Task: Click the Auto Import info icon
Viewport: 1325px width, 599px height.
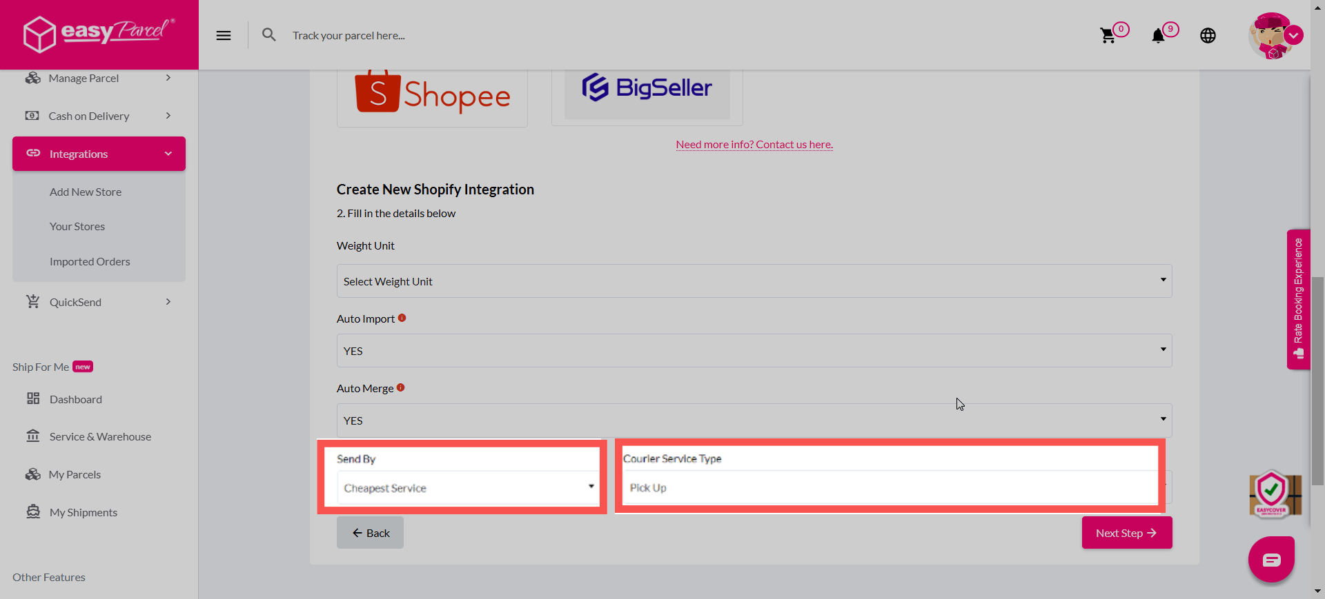Action: tap(402, 318)
